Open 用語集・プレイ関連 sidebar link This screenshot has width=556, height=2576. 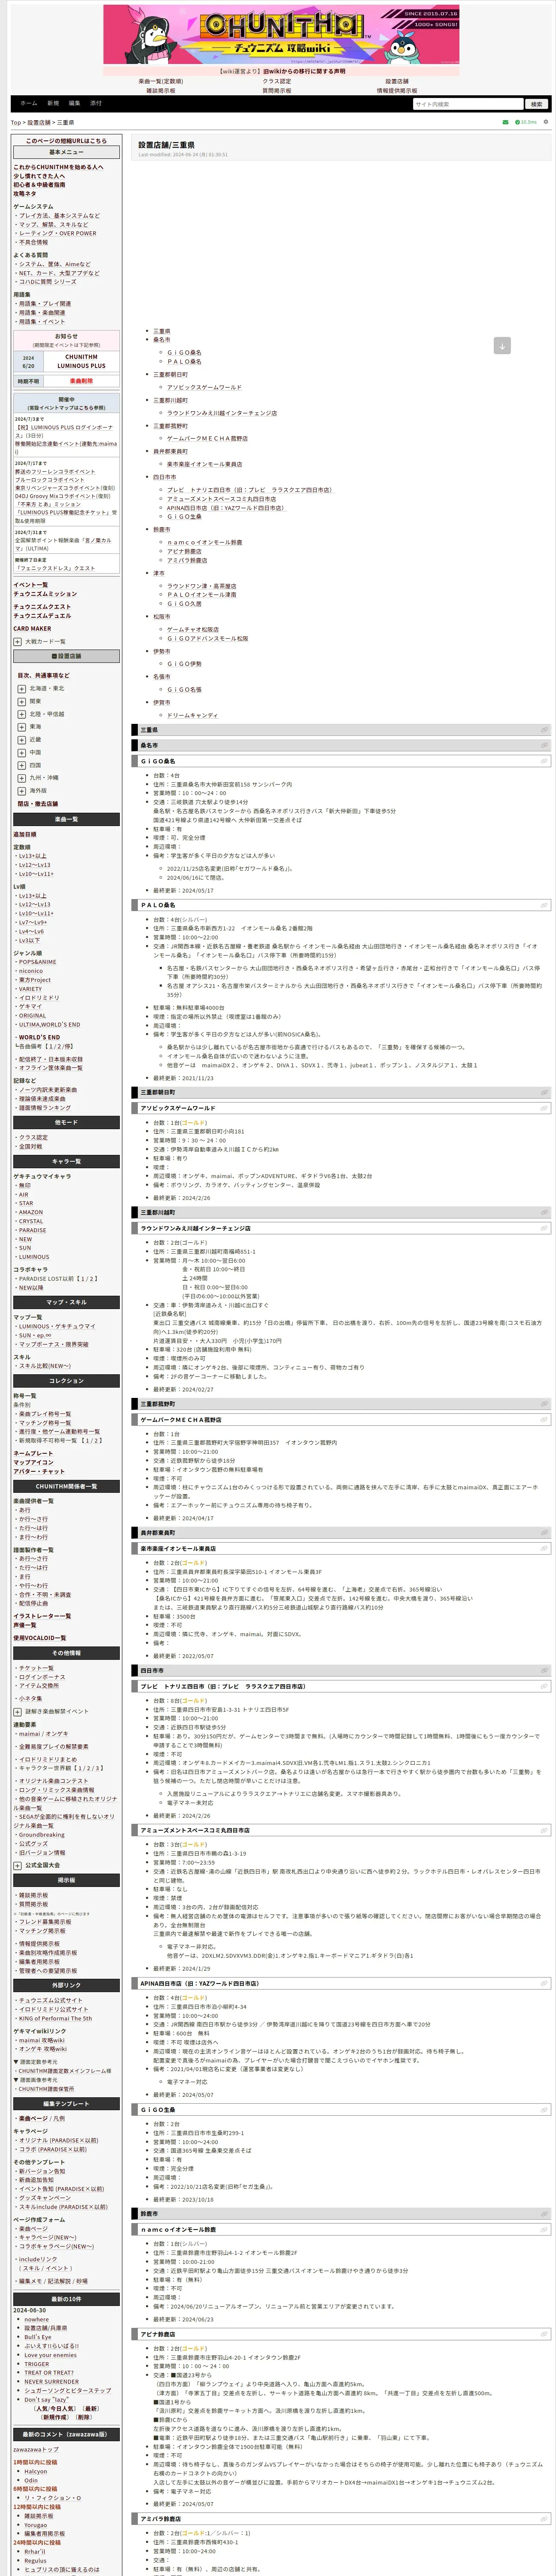(45, 304)
